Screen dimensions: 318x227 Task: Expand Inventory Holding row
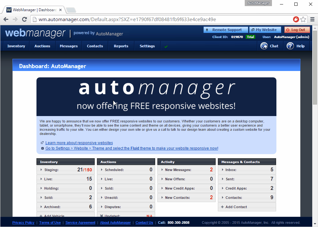66,188
